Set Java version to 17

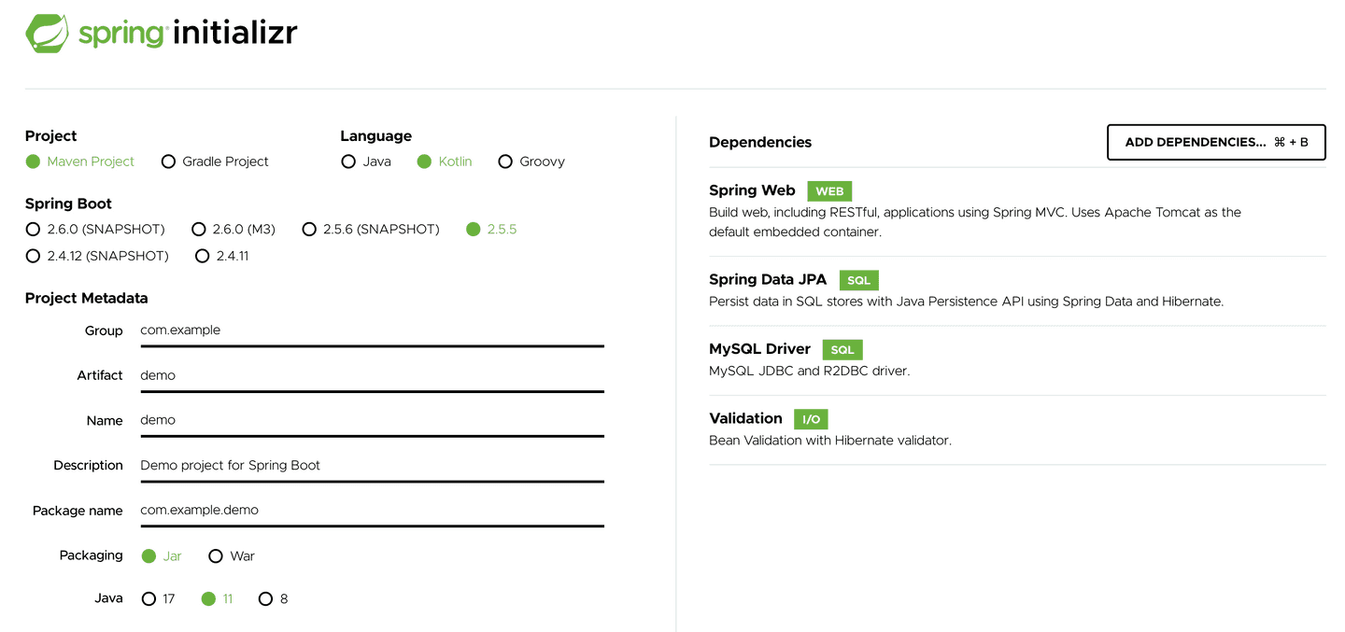coord(148,598)
